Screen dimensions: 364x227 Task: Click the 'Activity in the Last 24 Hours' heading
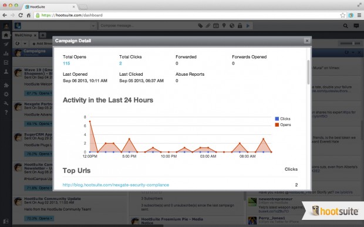(108, 100)
